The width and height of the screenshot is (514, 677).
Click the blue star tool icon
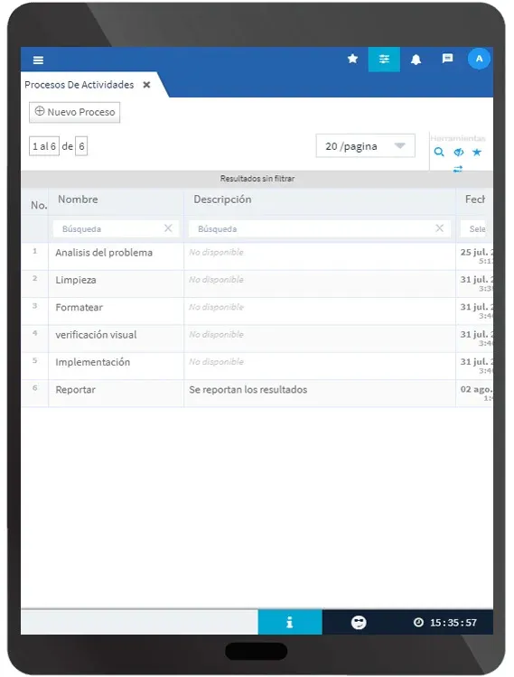click(477, 152)
